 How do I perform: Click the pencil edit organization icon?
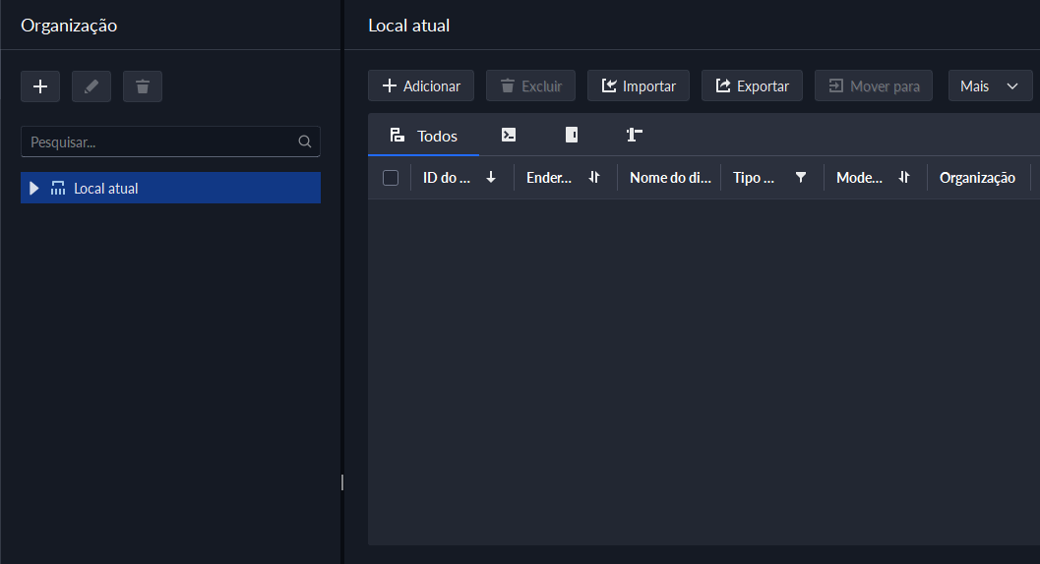92,86
